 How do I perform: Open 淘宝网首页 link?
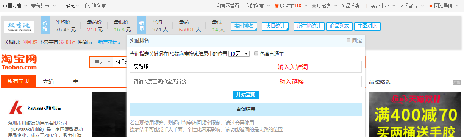[x=228, y=6]
